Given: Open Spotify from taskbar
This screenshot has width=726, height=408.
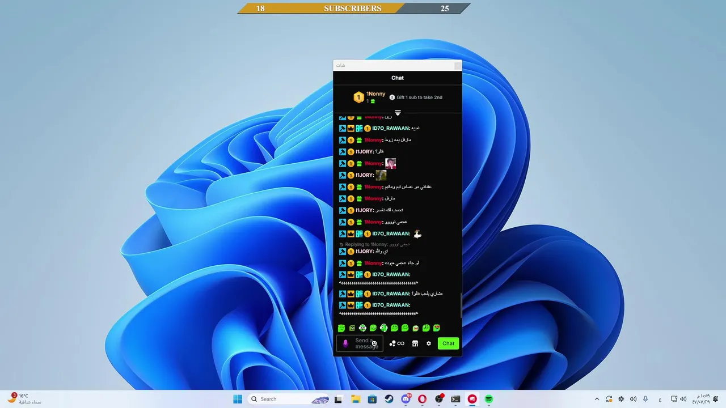Looking at the screenshot, I should pyautogui.click(x=489, y=399).
